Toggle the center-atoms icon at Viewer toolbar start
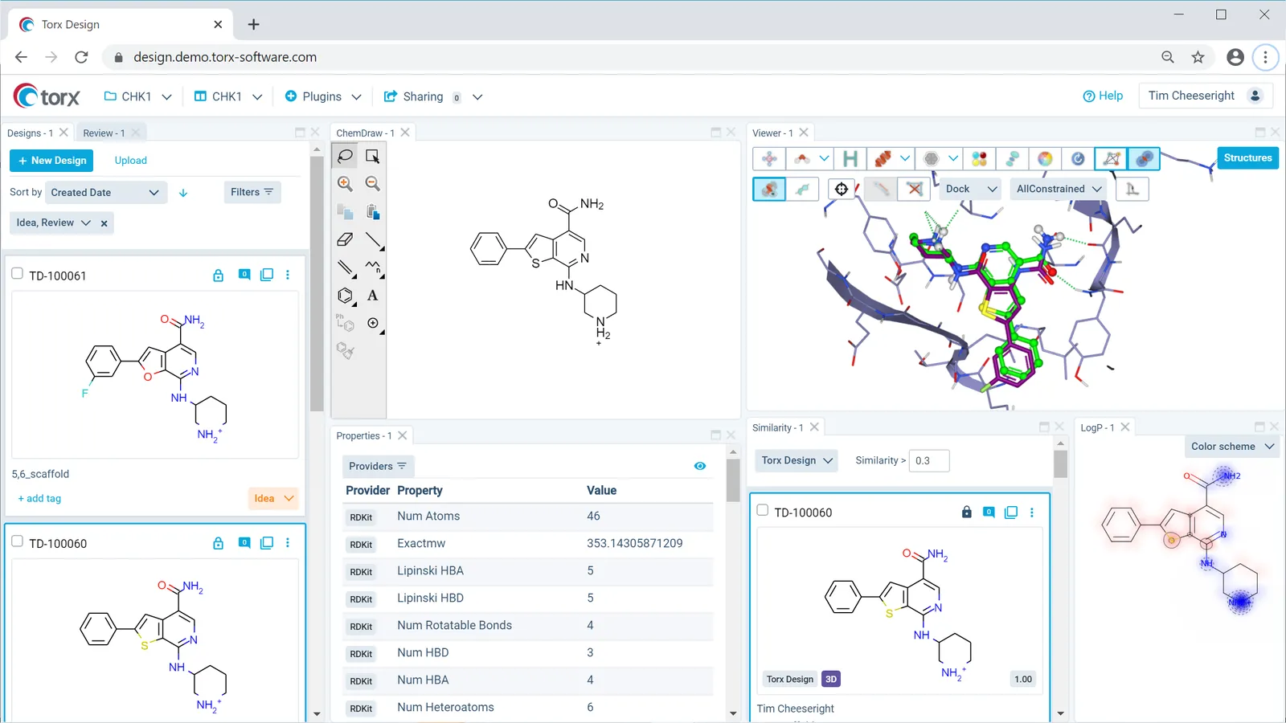Viewport: 1286px width, 723px height. click(x=769, y=158)
